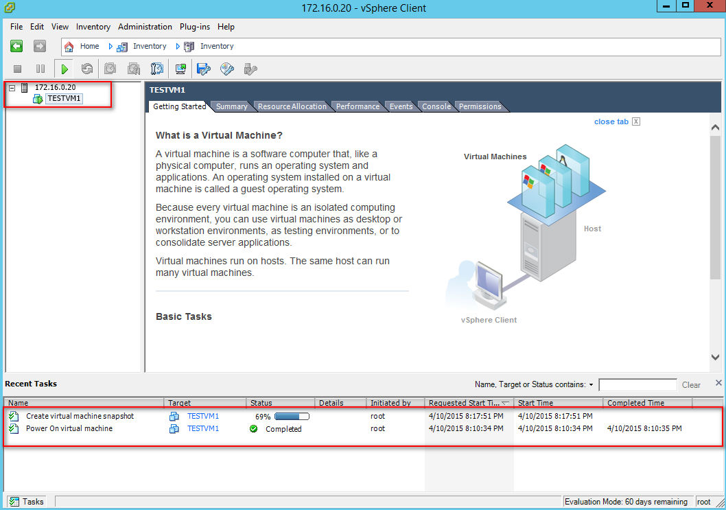Open the File menu

coord(16,27)
